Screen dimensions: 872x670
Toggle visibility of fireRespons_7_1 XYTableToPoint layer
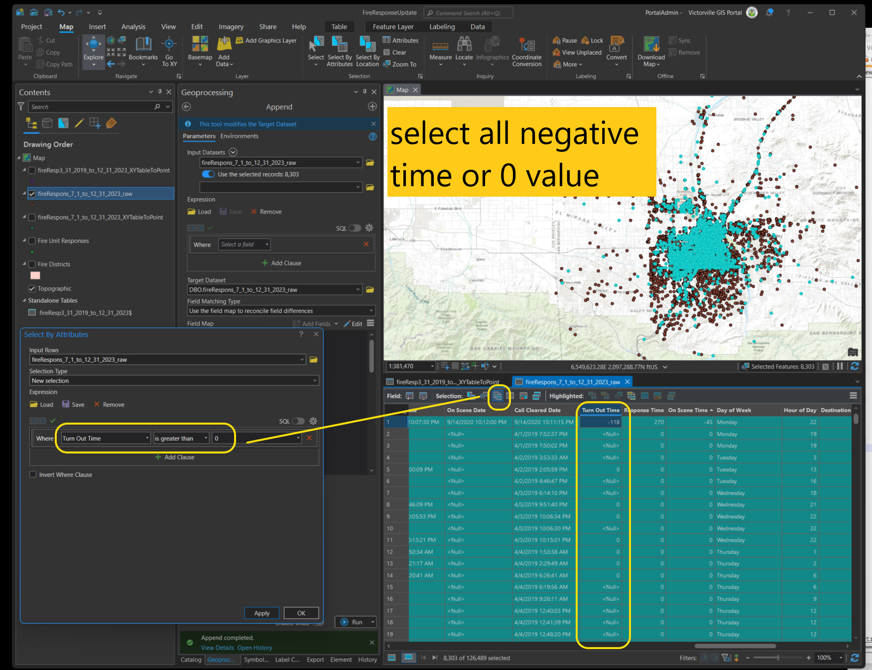32,217
